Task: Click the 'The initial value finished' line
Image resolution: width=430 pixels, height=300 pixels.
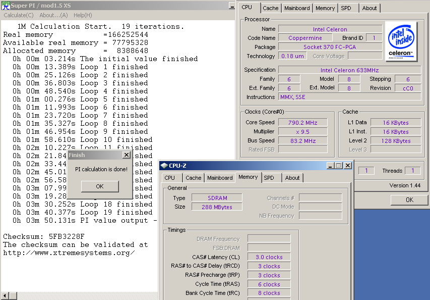Action: pos(105,59)
